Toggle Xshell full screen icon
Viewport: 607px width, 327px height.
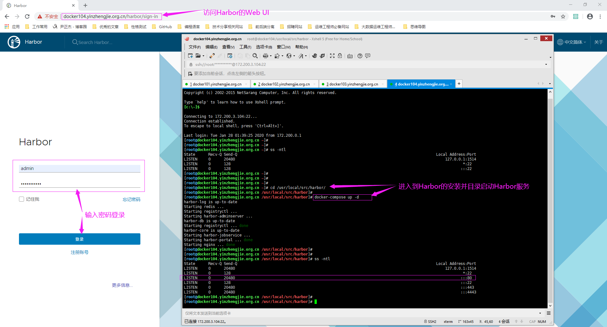coord(332,56)
